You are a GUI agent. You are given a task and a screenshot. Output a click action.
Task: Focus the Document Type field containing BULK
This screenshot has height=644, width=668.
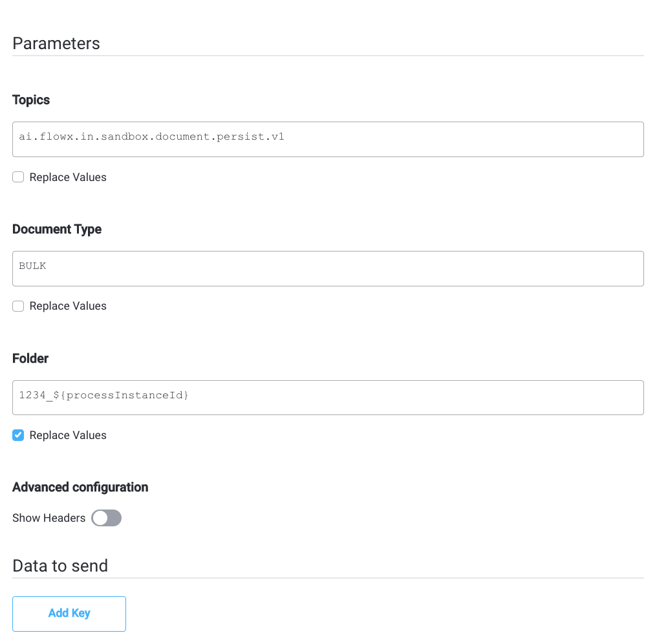point(328,269)
